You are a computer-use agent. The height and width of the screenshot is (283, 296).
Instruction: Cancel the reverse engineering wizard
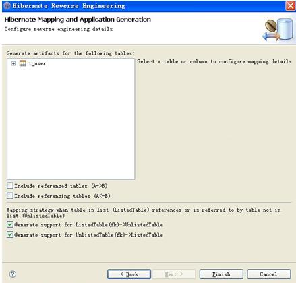click(269, 274)
